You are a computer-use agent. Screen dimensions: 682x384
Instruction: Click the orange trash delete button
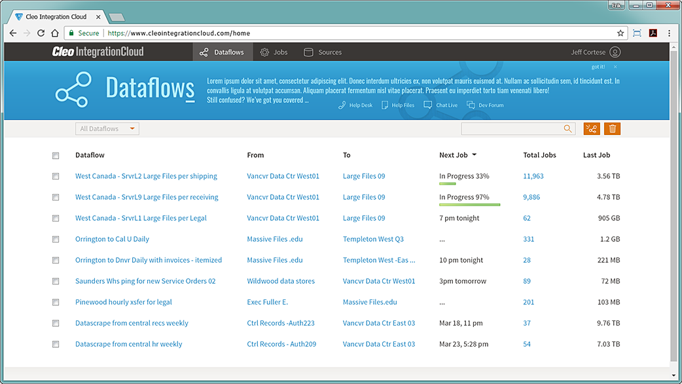pos(613,129)
